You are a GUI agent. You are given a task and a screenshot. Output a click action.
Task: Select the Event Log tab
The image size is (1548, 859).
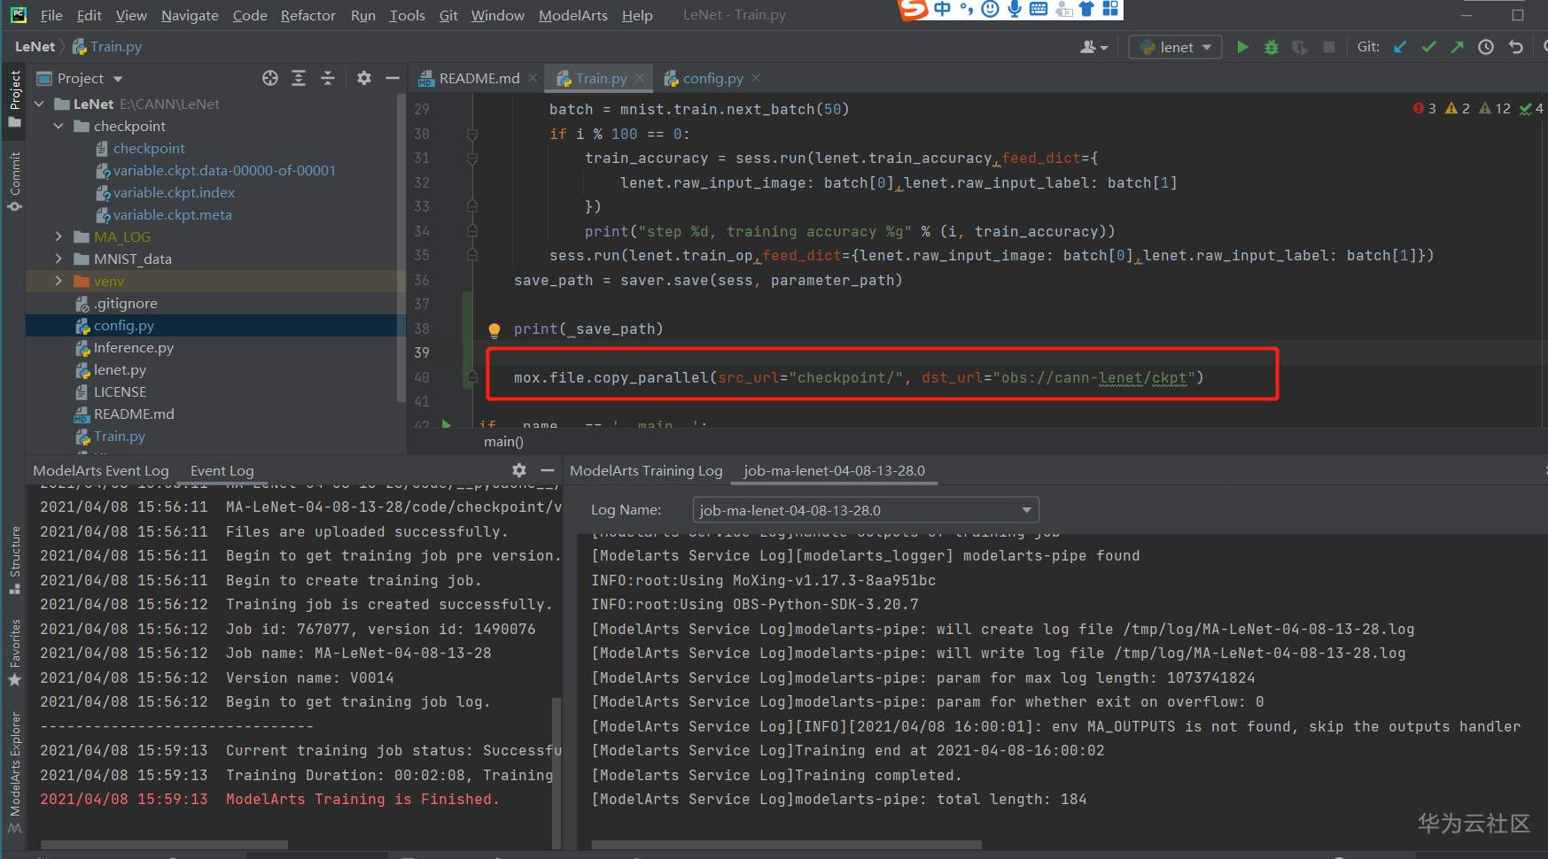point(222,471)
